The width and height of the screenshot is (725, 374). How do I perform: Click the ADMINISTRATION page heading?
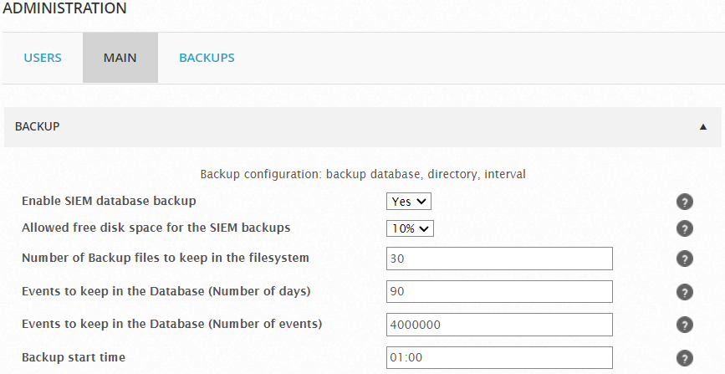coord(64,8)
